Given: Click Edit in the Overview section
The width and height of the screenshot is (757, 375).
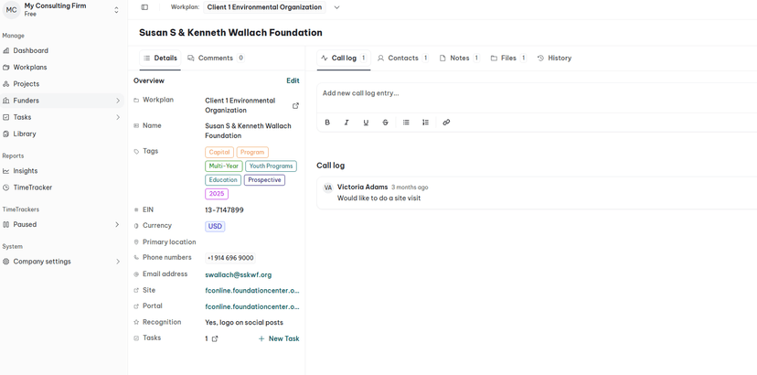Looking at the screenshot, I should (x=293, y=80).
